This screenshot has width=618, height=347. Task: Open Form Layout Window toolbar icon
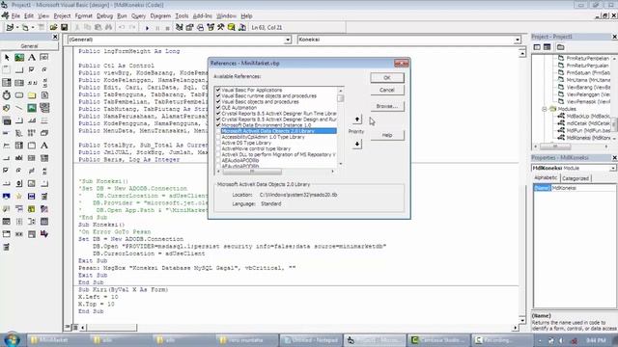point(200,28)
